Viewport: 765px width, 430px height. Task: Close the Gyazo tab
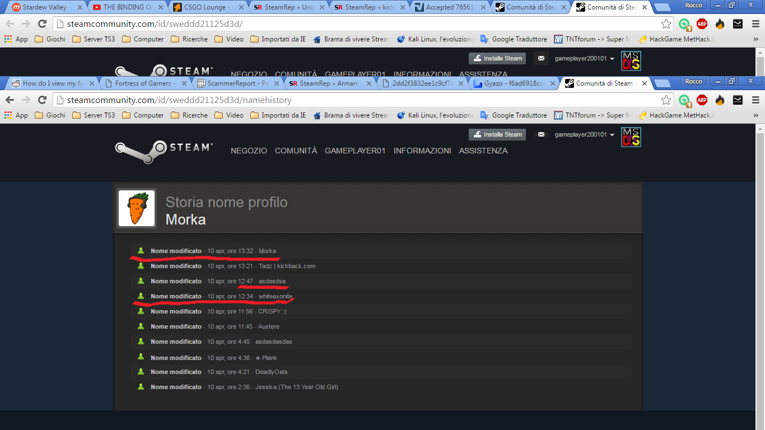click(553, 83)
